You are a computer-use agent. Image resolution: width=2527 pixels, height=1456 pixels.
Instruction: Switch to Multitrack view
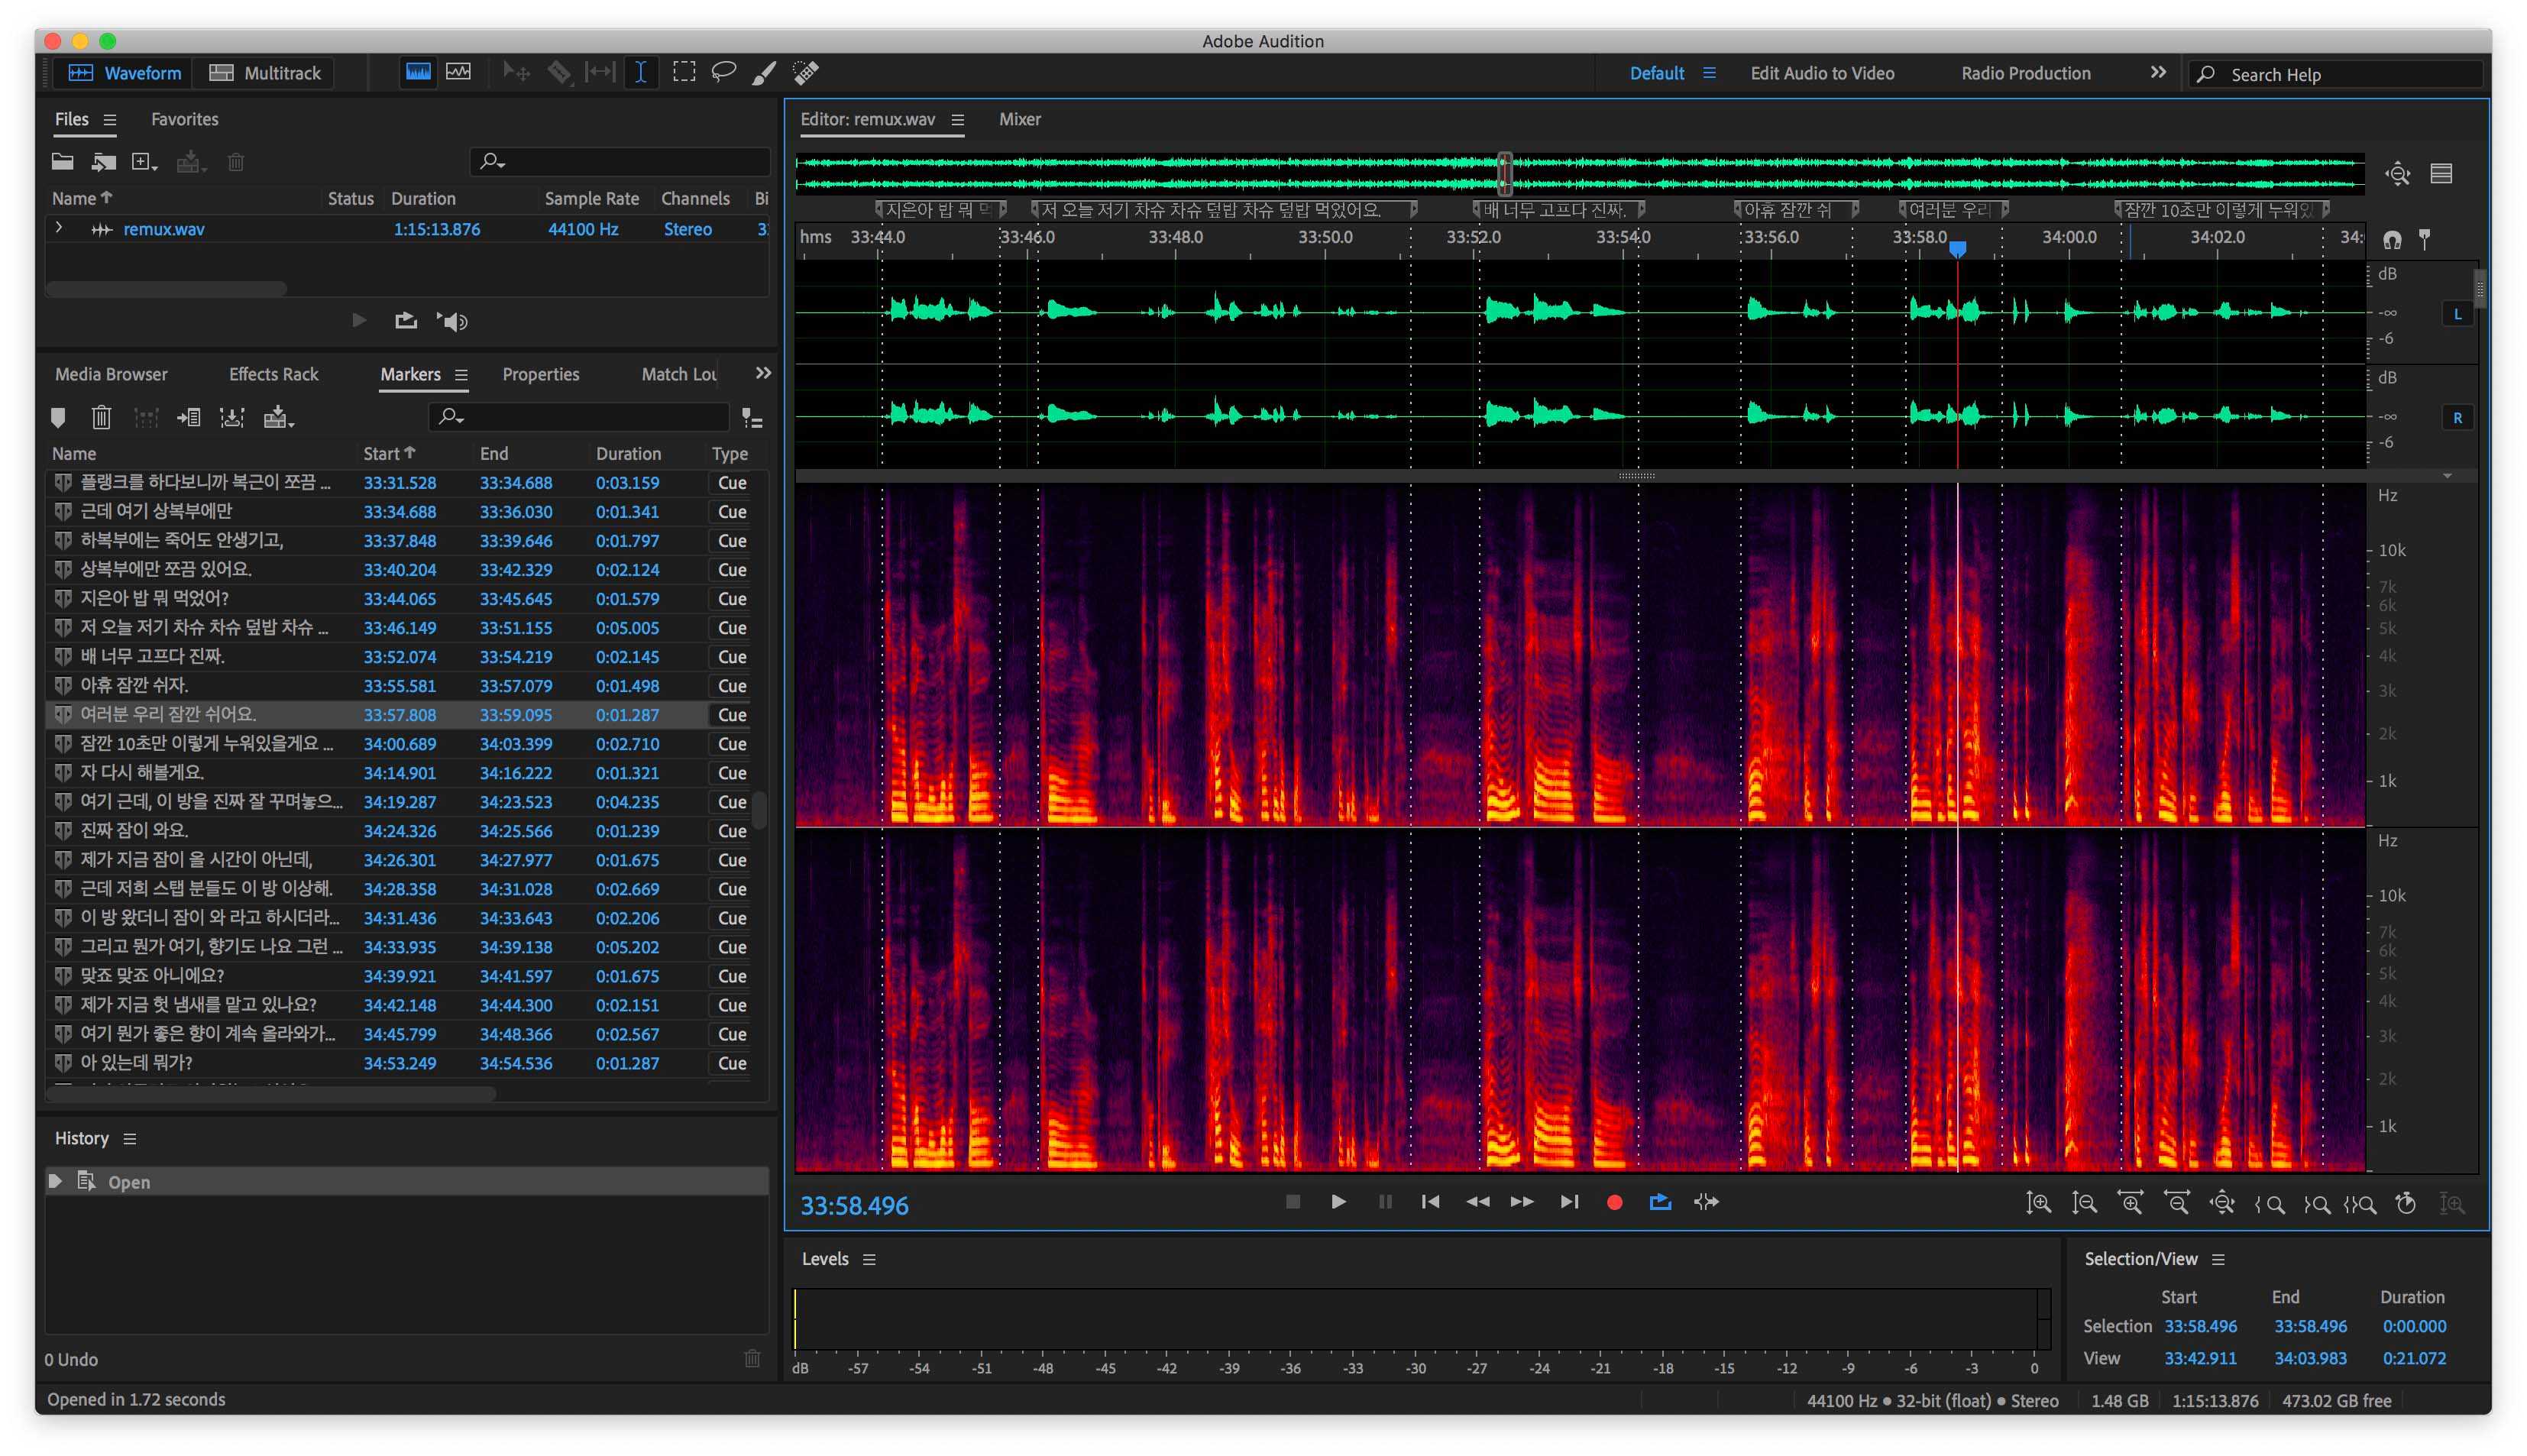[264, 73]
